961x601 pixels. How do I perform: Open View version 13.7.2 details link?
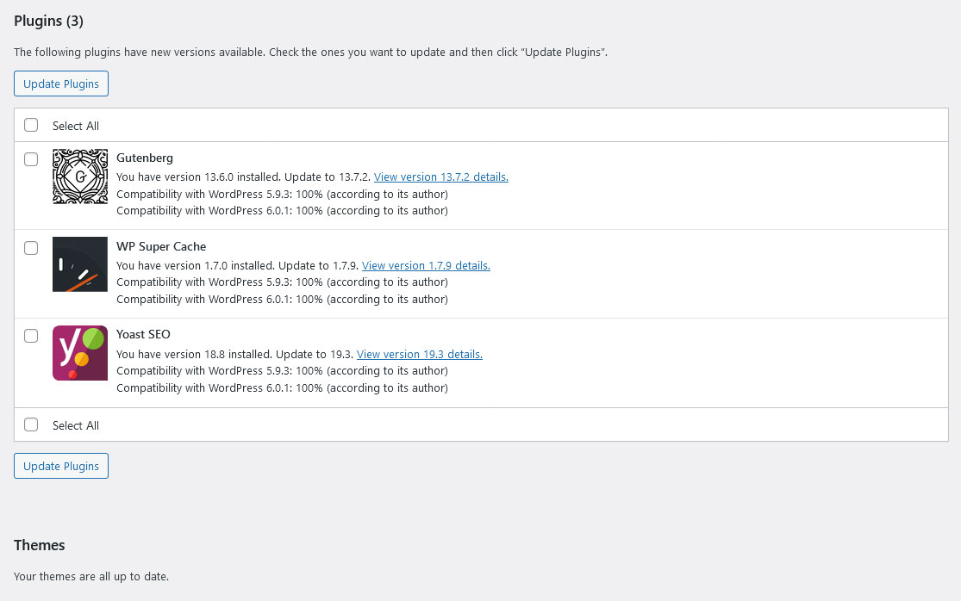[441, 177]
